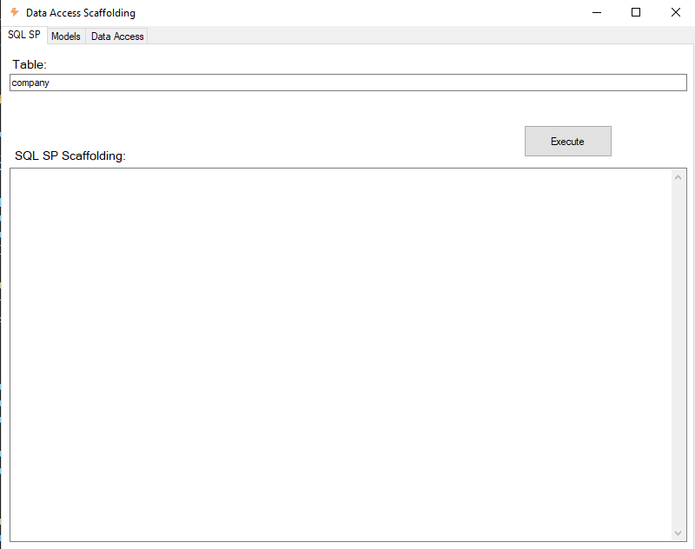Close the Data Access Scaffolding window
Screen dimensions: 695x549
pos(675,13)
